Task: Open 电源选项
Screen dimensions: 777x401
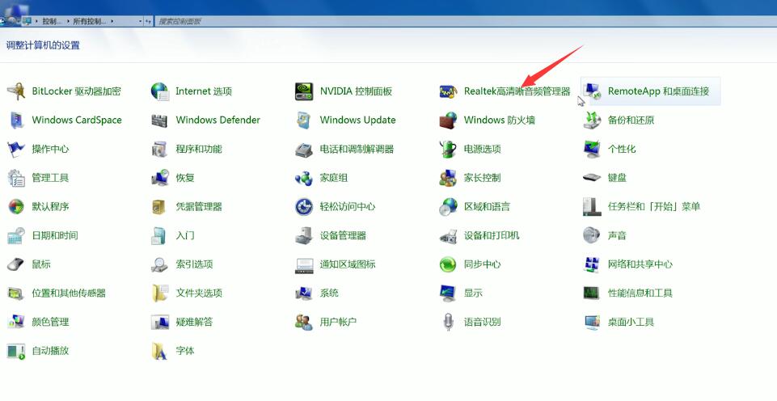Action: click(471, 149)
